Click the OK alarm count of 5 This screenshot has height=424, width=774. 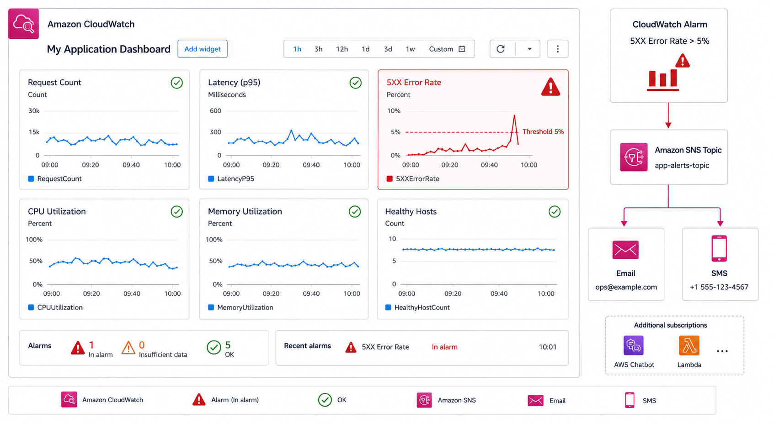point(228,345)
